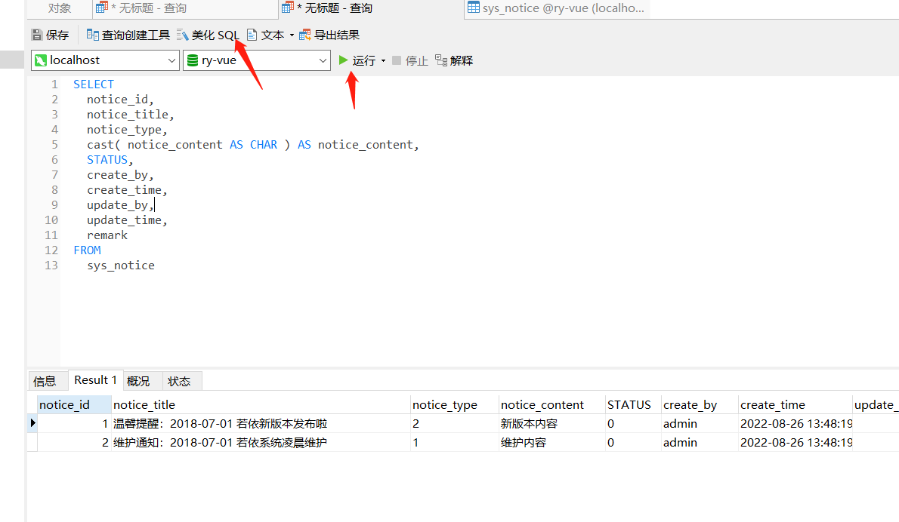Sort by the notice_title column header
The width and height of the screenshot is (899, 522).
[144, 404]
